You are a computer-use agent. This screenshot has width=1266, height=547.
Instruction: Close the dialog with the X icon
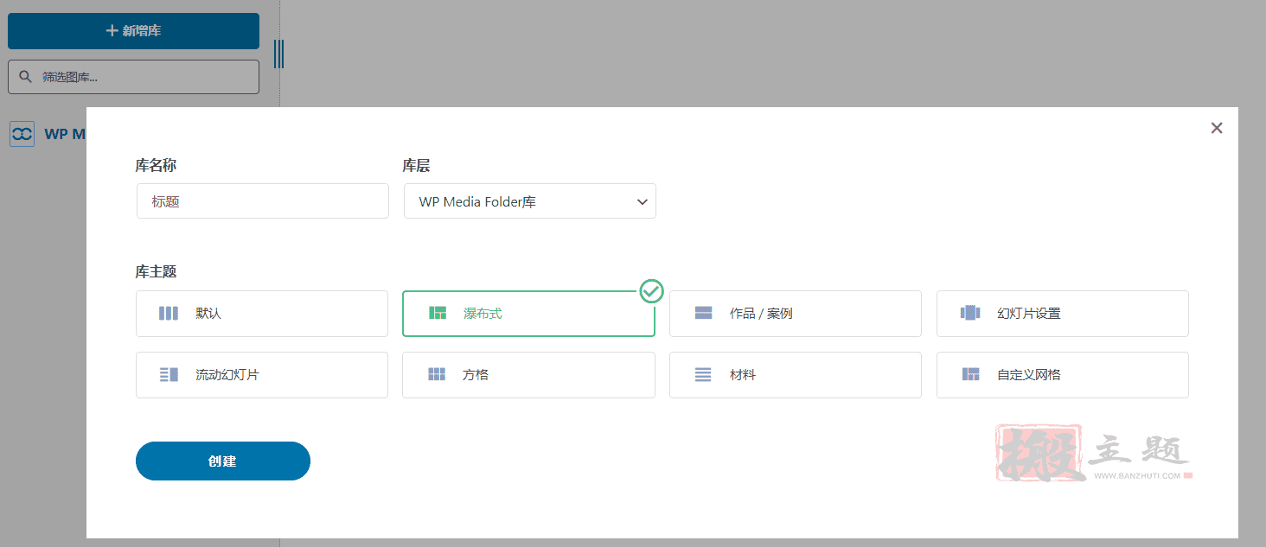click(x=1217, y=128)
